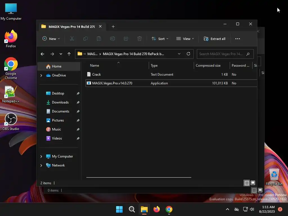The width and height of the screenshot is (288, 216).
Task: Sort by Type column header
Action: click(x=171, y=65)
